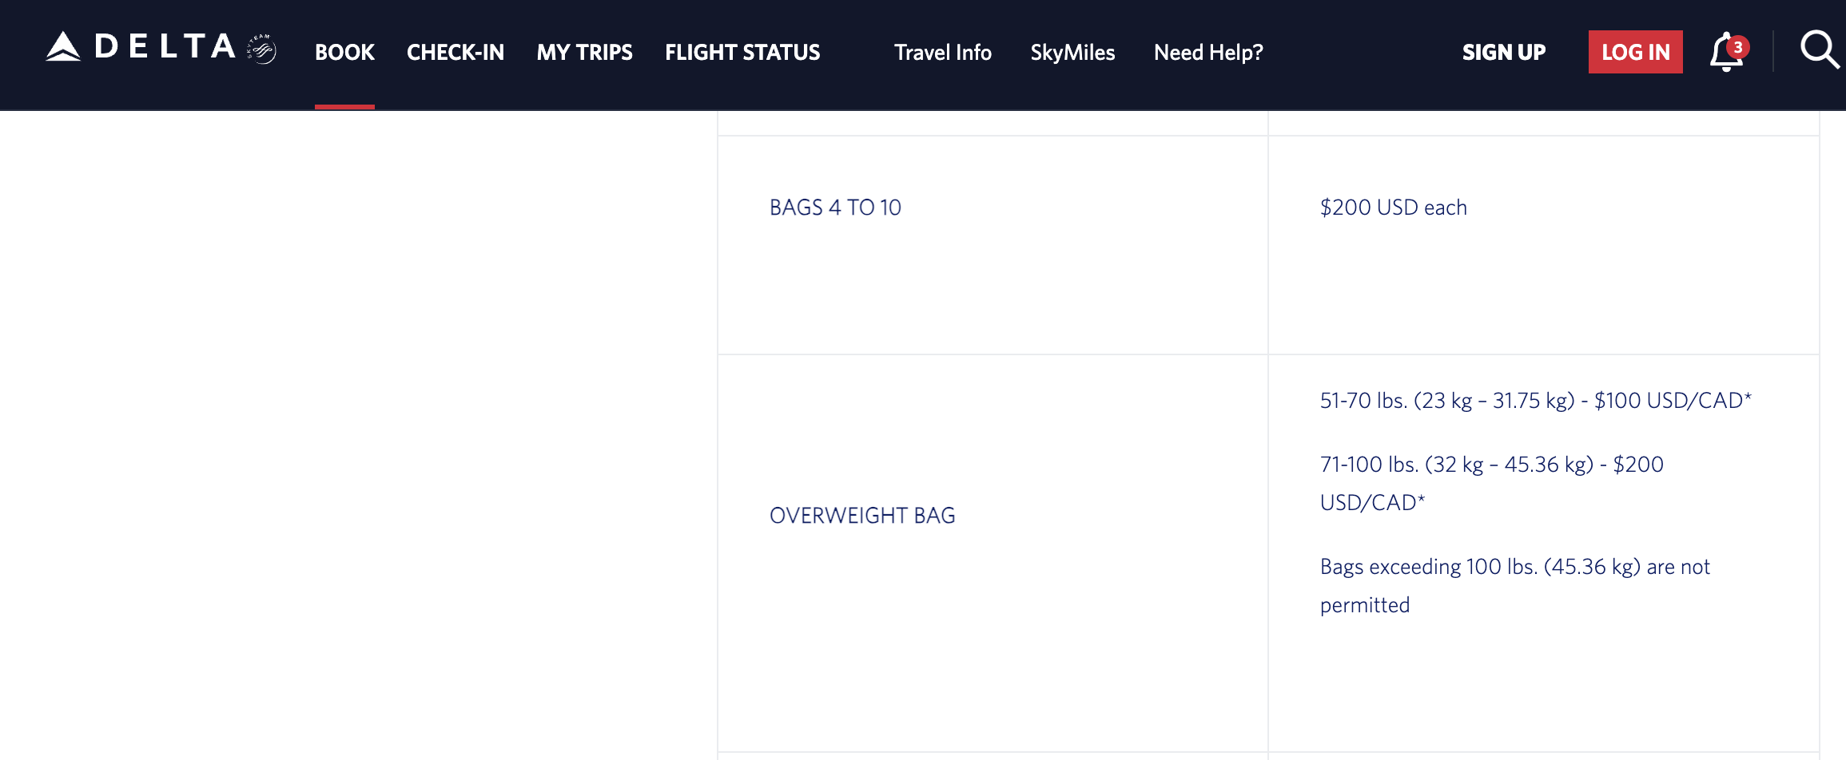The image size is (1846, 760).
Task: Click the magnifying glass search icon
Action: tap(1820, 49)
